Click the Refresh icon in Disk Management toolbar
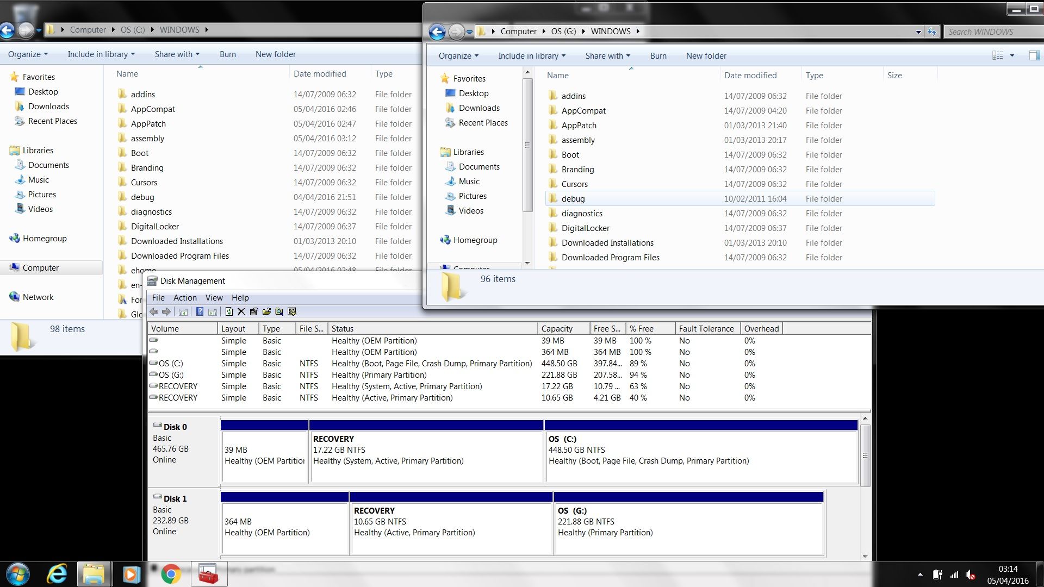The image size is (1044, 587). click(229, 311)
